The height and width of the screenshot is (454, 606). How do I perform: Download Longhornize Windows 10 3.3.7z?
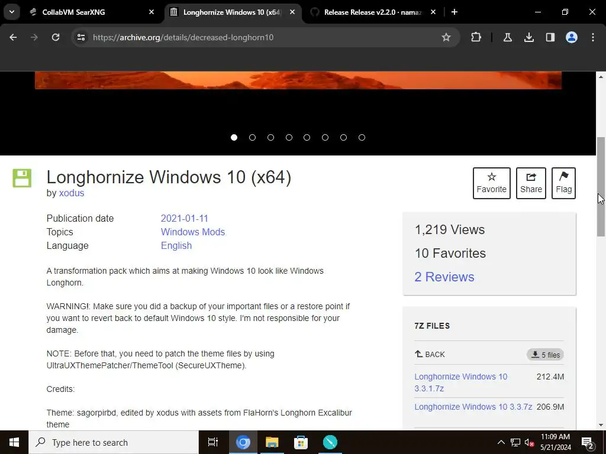coord(473,407)
